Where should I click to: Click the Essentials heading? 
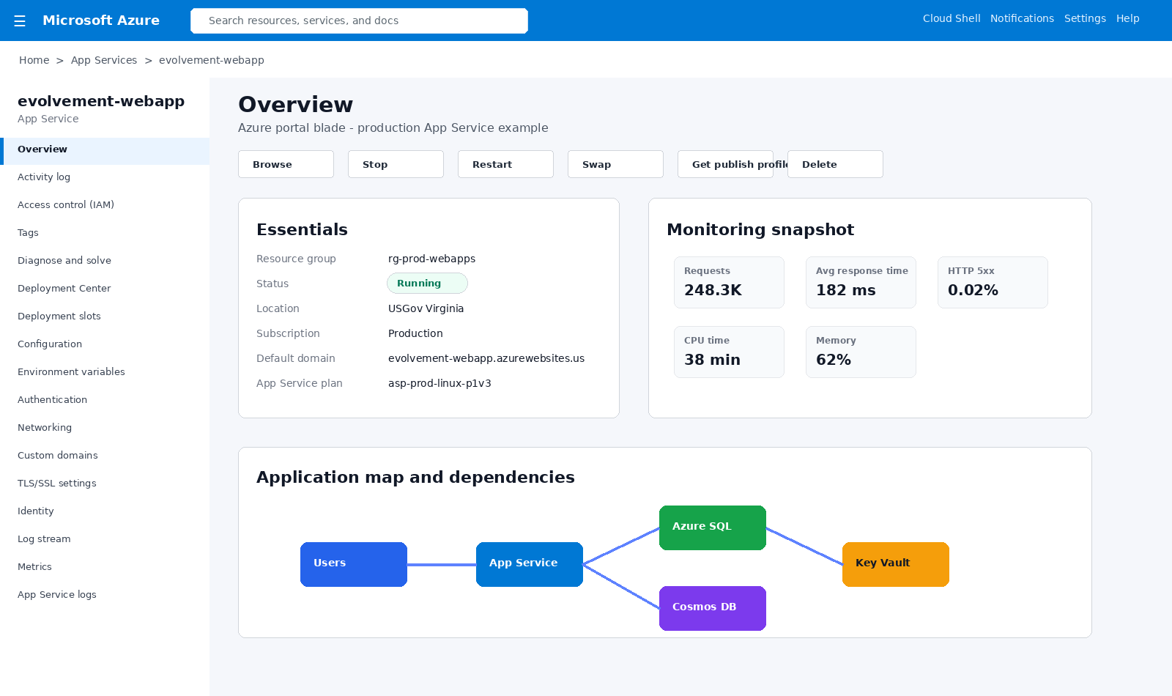[x=302, y=229]
